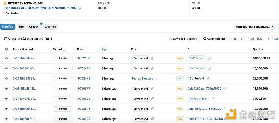Copy Cumberland From address in block 19719077 row
Screen dimensions: 279x123
(x=153, y=89)
